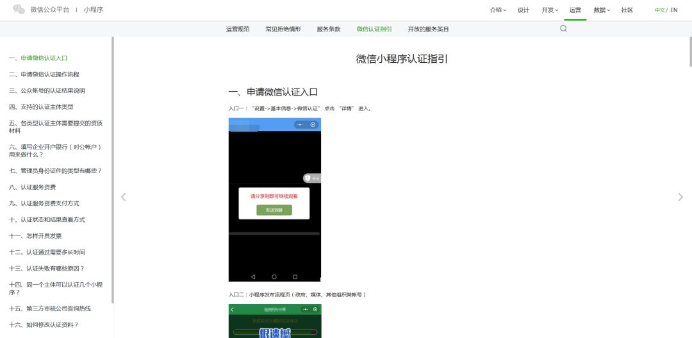The width and height of the screenshot is (692, 338).
Task: Open the 常见拒绝情形 tab
Action: pos(283,29)
